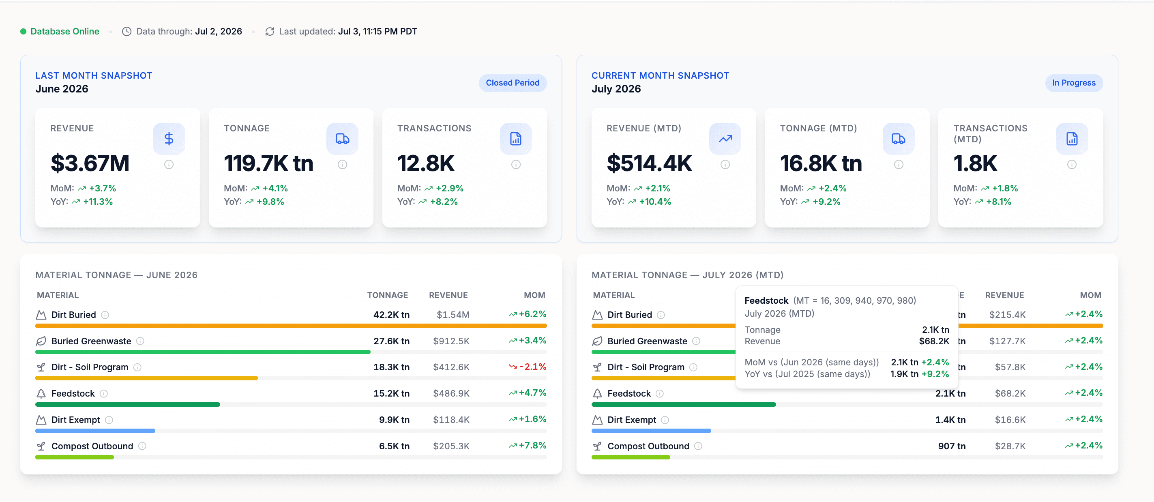The width and height of the screenshot is (1154, 502).
Task: Click the 907 tn Compost Outbound cell
Action: 952,446
